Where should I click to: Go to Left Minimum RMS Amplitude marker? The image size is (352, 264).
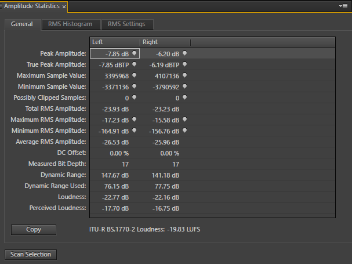[x=134, y=131]
